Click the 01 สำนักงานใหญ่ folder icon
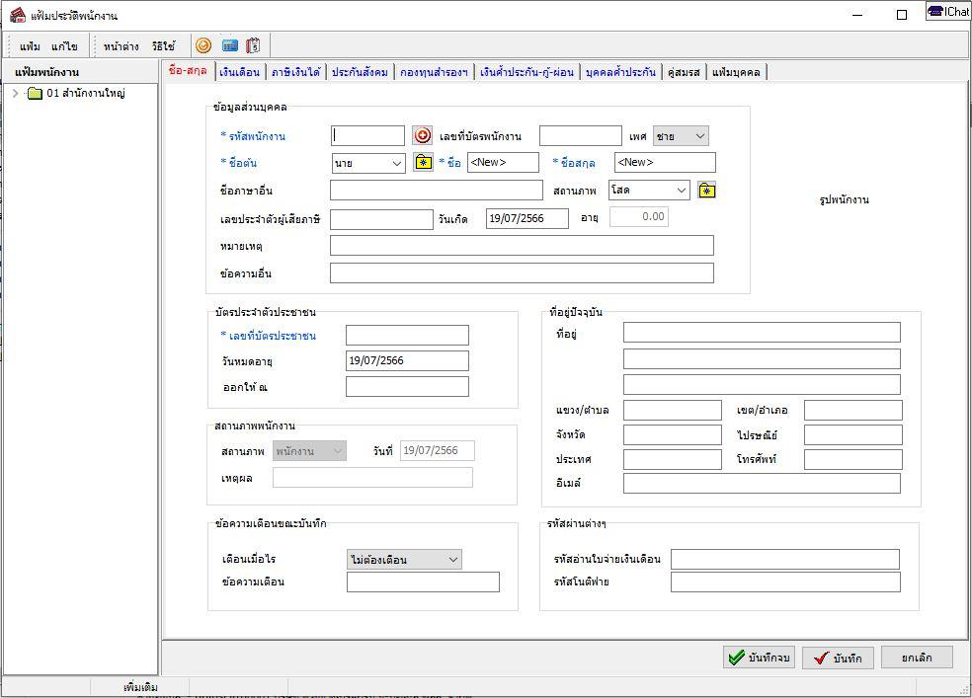This screenshot has width=972, height=698. coord(35,94)
